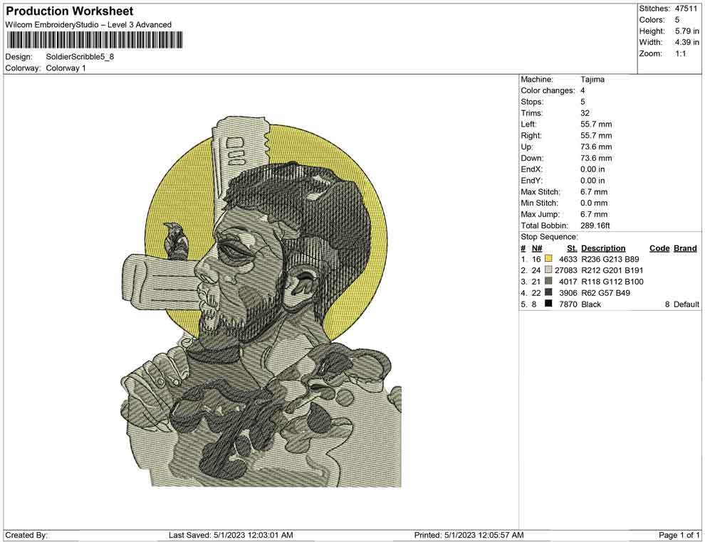Click the 'N#' column header
Screen dimensions: 705x542
click(x=537, y=248)
